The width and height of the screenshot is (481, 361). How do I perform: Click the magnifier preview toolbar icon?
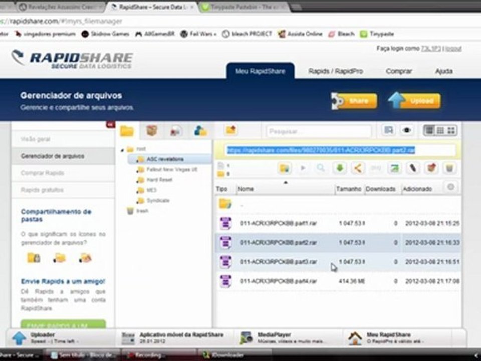pos(321,168)
